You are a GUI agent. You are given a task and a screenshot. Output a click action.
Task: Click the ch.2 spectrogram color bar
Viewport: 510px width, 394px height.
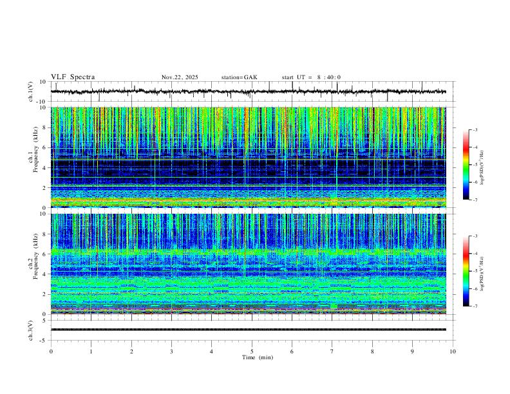466,271
